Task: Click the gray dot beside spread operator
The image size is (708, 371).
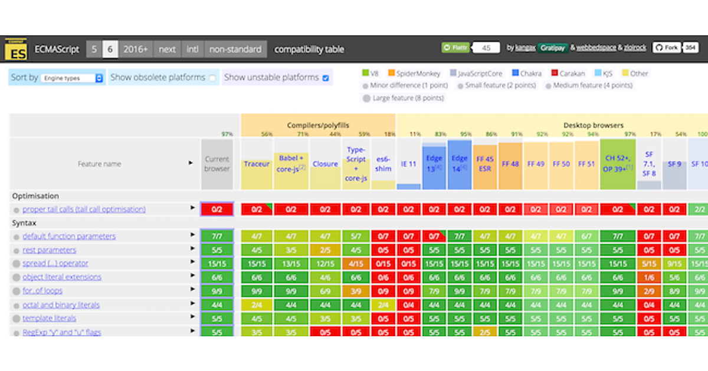Action: pos(16,263)
